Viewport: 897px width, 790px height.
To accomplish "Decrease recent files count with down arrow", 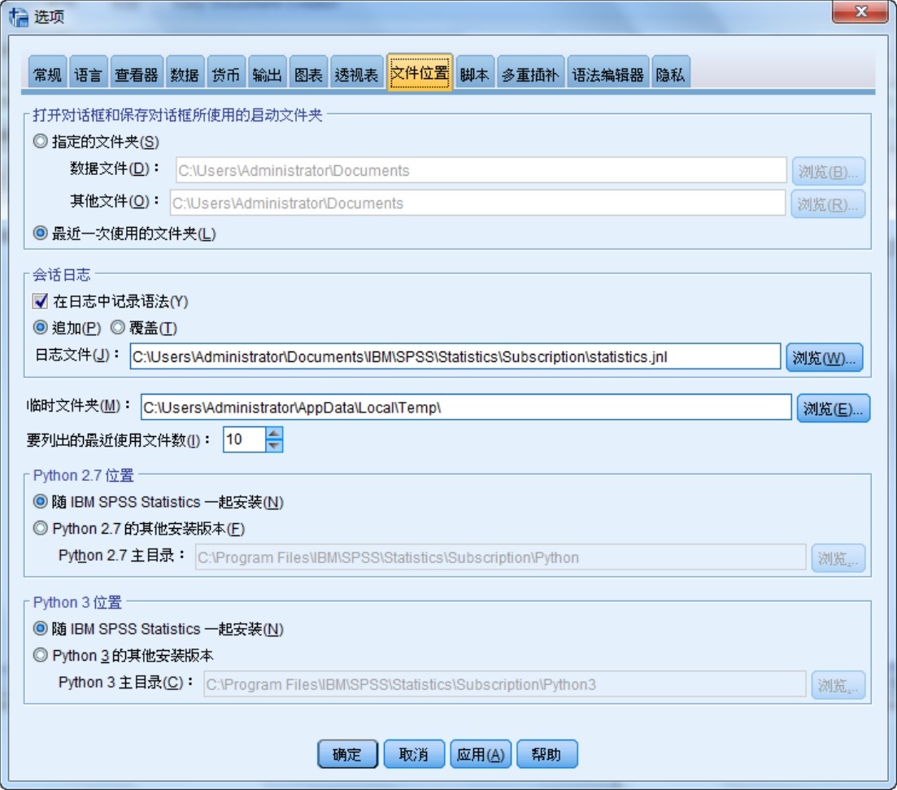I will click(x=274, y=446).
